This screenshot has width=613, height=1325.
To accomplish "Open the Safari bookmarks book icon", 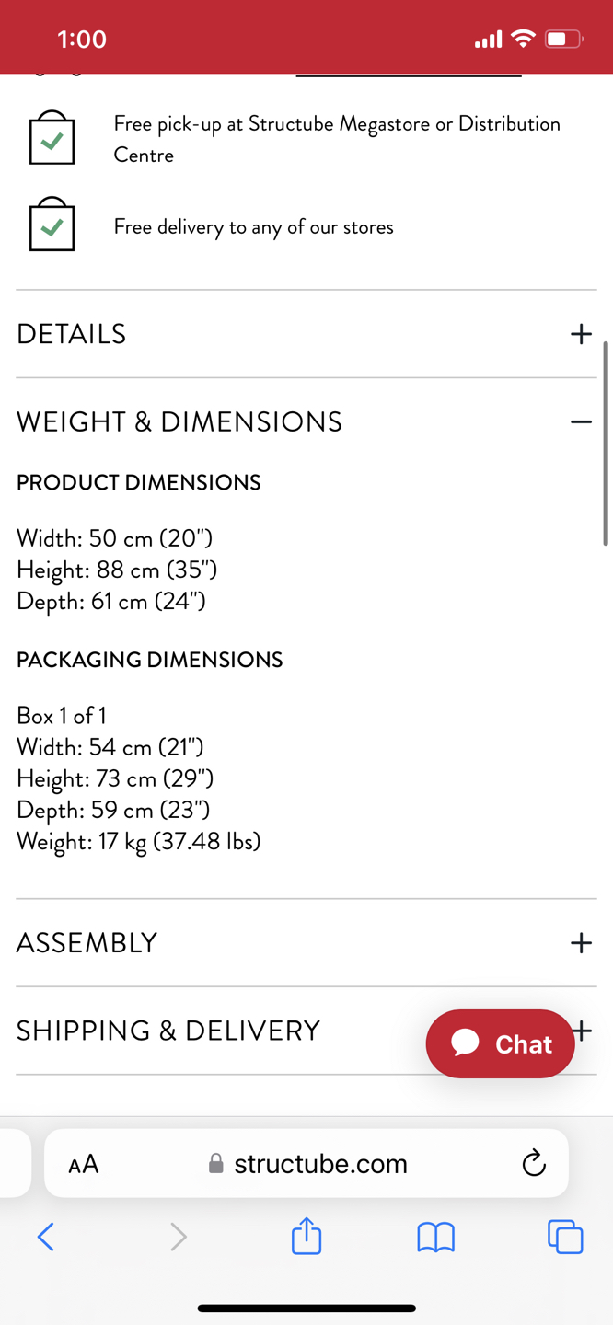I will click(x=435, y=1238).
